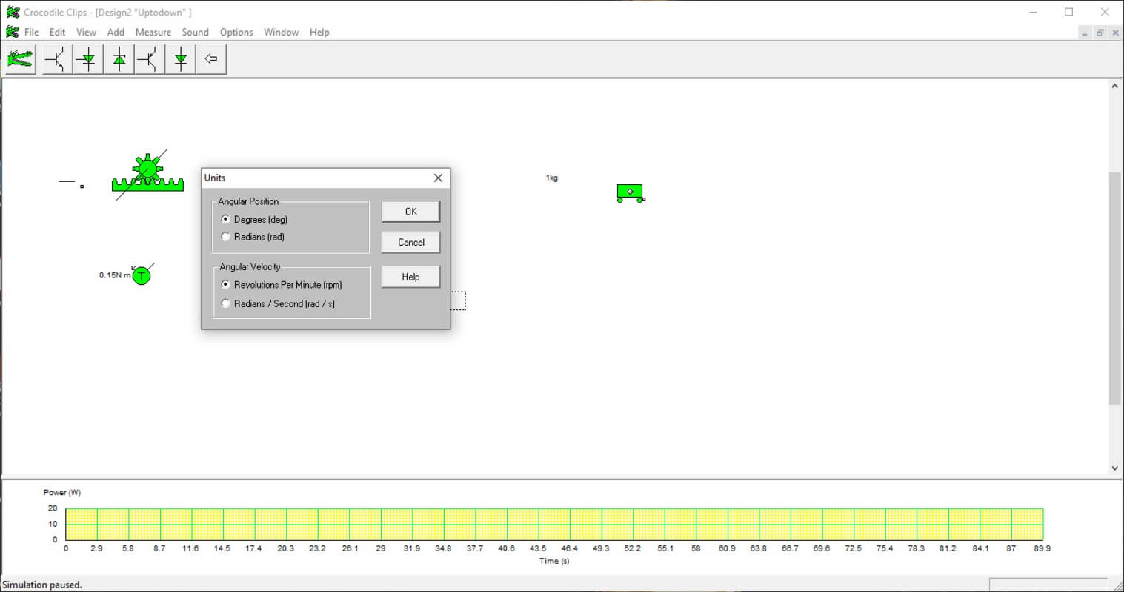Open the Measure menu
1124x592 pixels.
point(153,32)
